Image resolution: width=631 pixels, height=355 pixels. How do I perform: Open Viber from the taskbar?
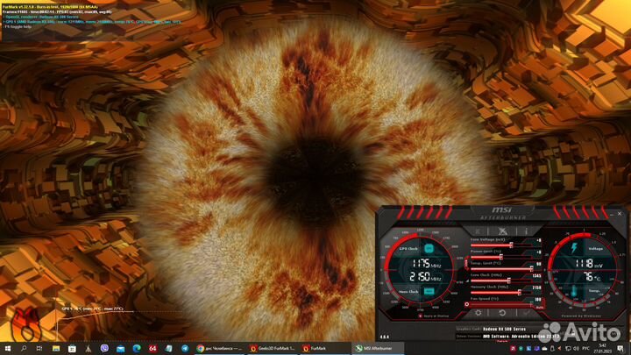[x=104, y=348]
